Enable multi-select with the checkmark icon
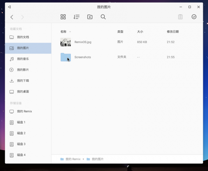Screen dimensions: 208x171 pyautogui.click(x=194, y=17)
